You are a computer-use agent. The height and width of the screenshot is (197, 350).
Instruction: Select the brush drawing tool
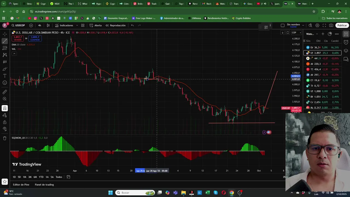pyautogui.click(x=5, y=69)
